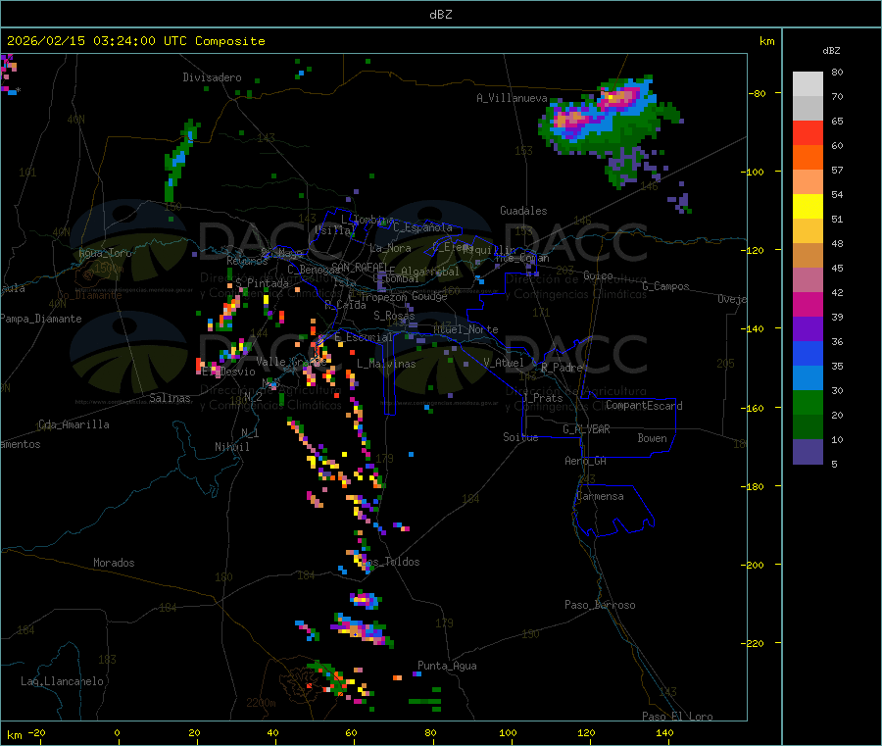Click the Agua_Toro location label
882x746 pixels.
(105, 253)
